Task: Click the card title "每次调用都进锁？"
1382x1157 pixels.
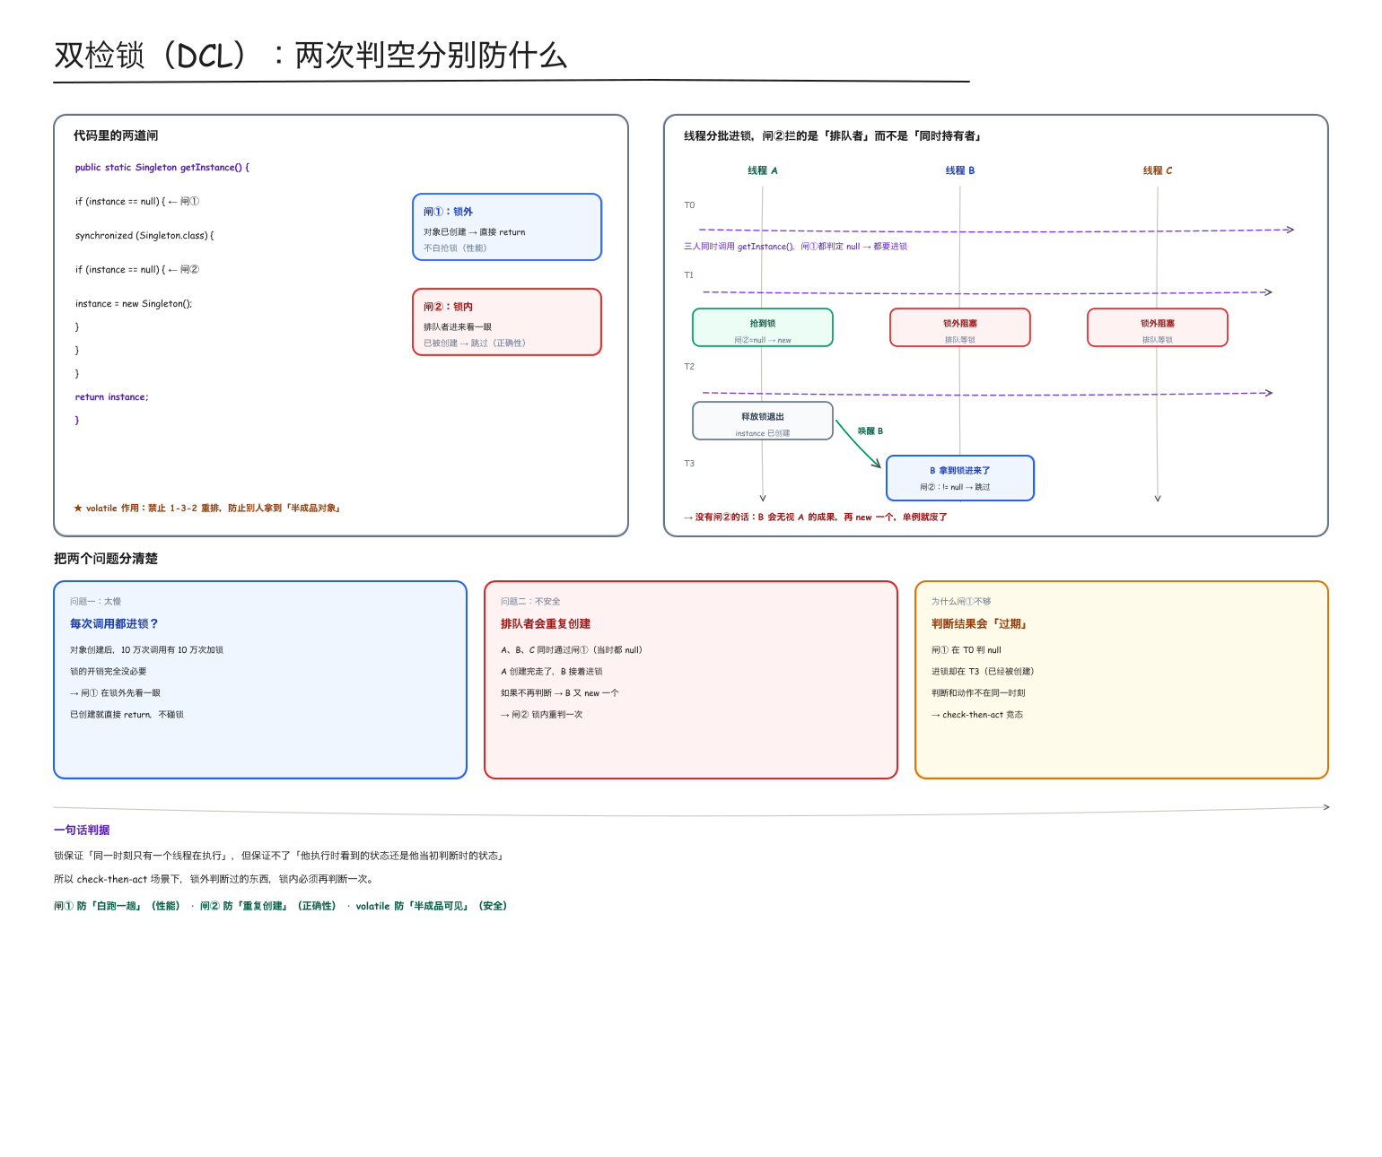Action: [115, 624]
